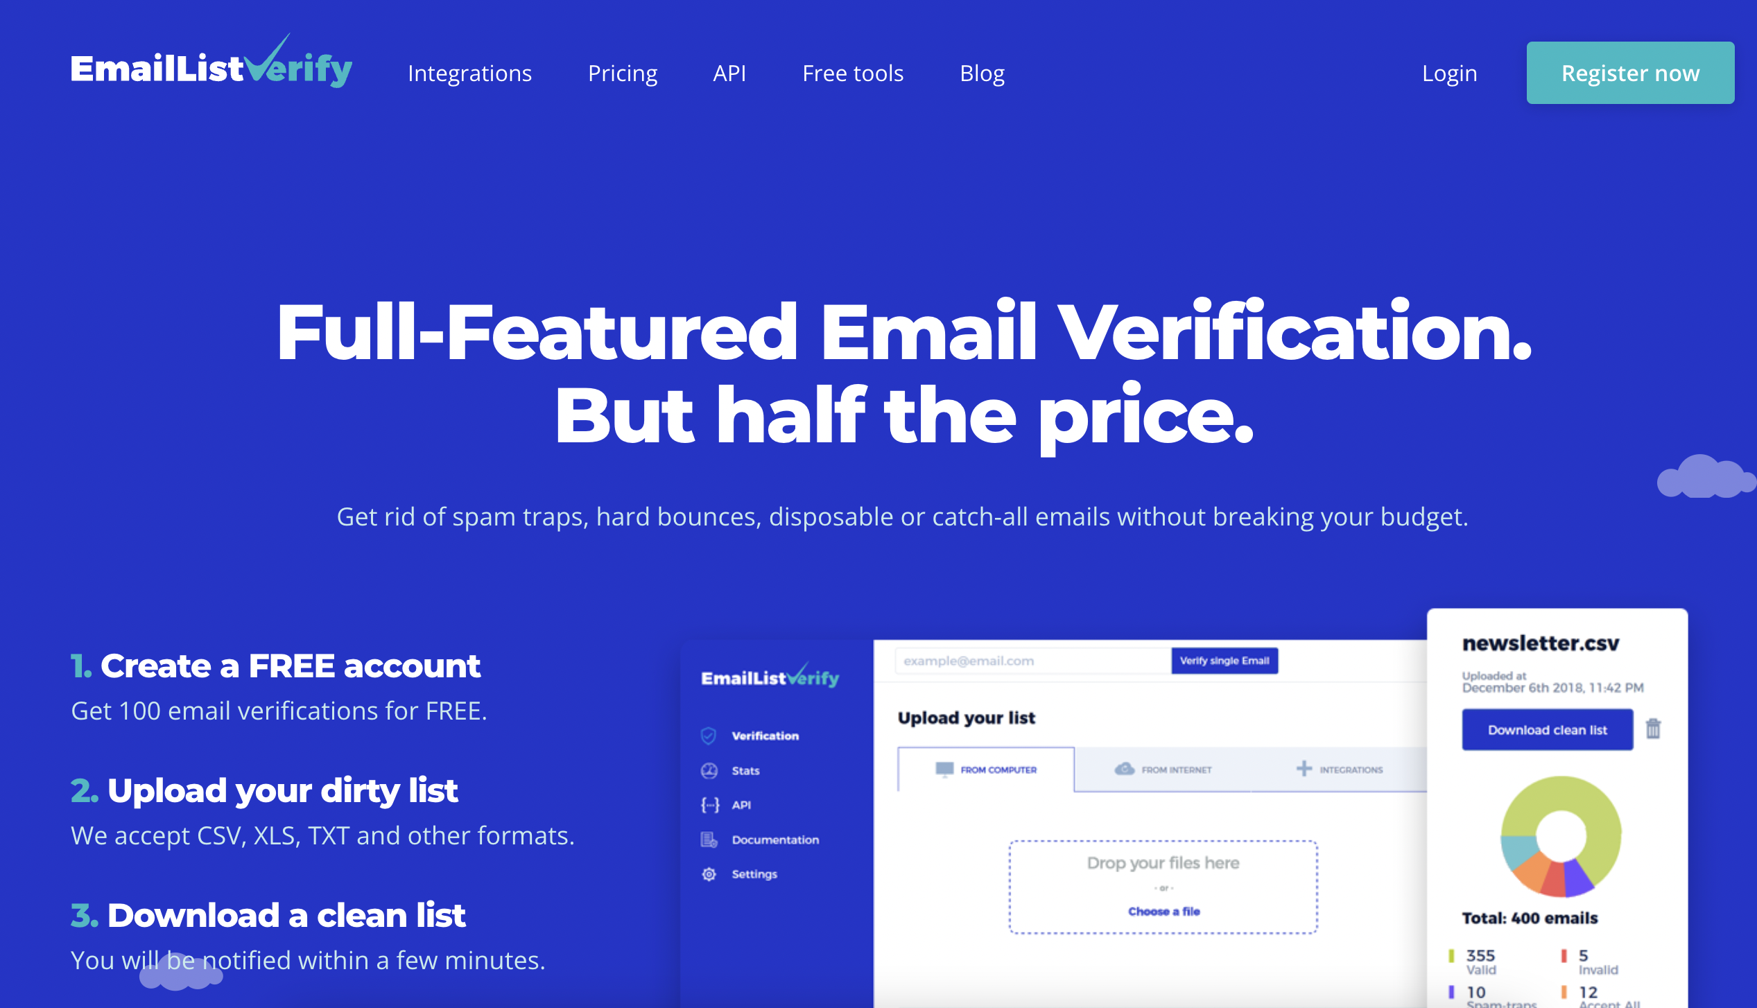Screen dimensions: 1757x1008
Task: Click the example@email.com input field
Action: [1032, 661]
